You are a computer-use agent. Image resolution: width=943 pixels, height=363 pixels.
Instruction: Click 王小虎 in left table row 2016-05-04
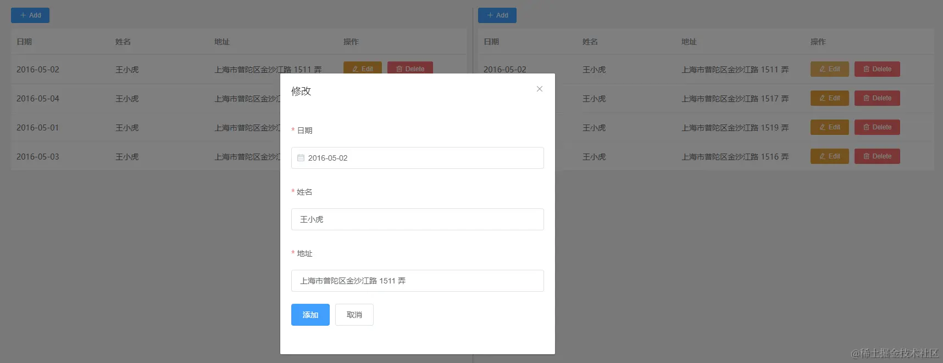coord(127,99)
